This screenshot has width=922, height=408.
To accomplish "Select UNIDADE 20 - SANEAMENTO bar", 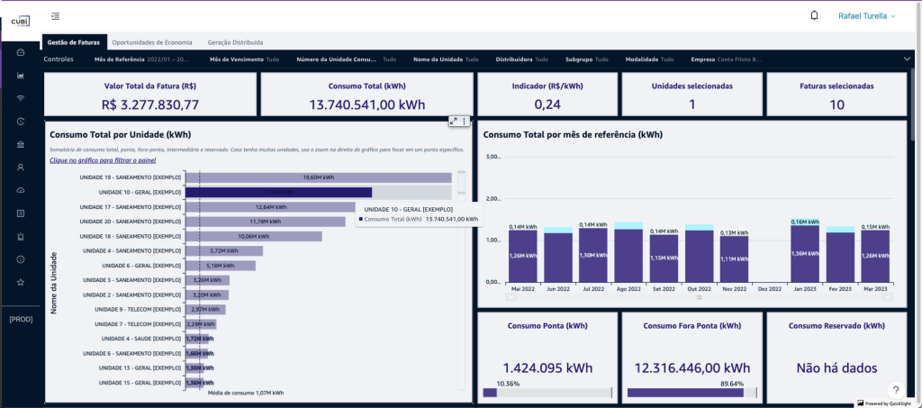I will point(266,222).
